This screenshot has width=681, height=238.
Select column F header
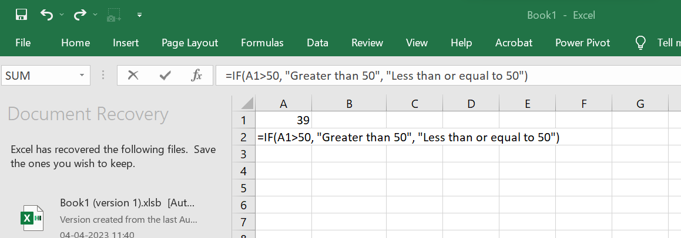[583, 104]
